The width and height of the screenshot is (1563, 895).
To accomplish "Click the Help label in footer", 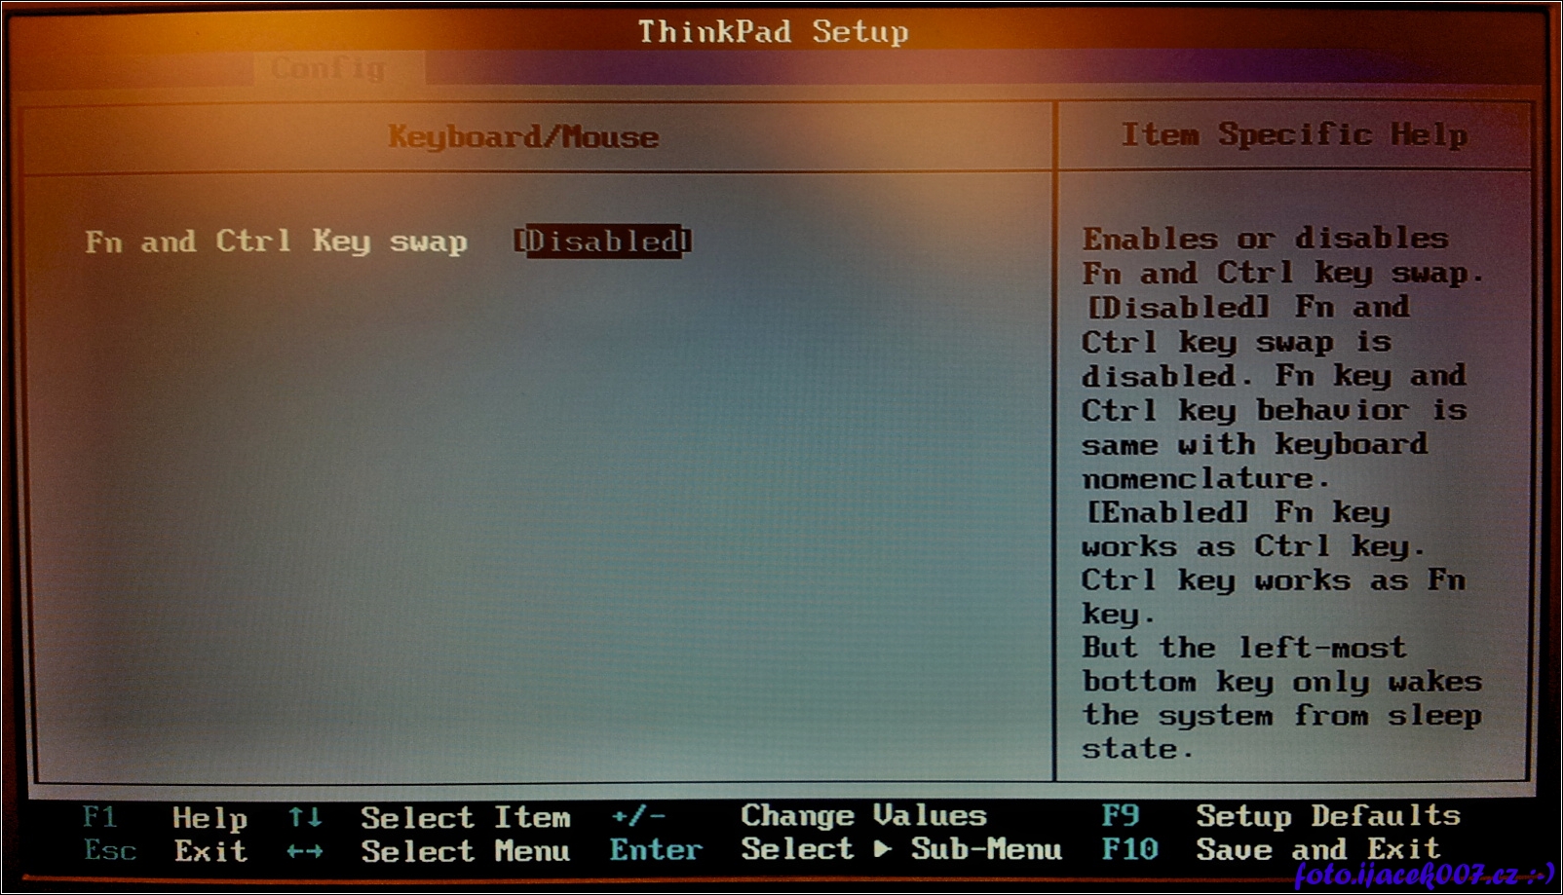I will click(x=210, y=818).
